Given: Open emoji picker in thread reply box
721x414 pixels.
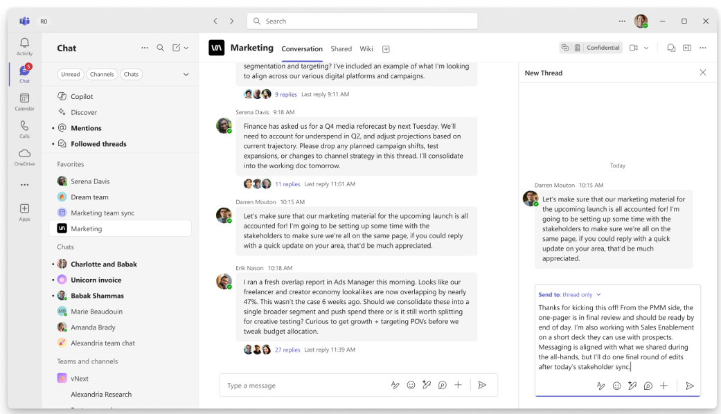Looking at the screenshot, I should point(616,386).
